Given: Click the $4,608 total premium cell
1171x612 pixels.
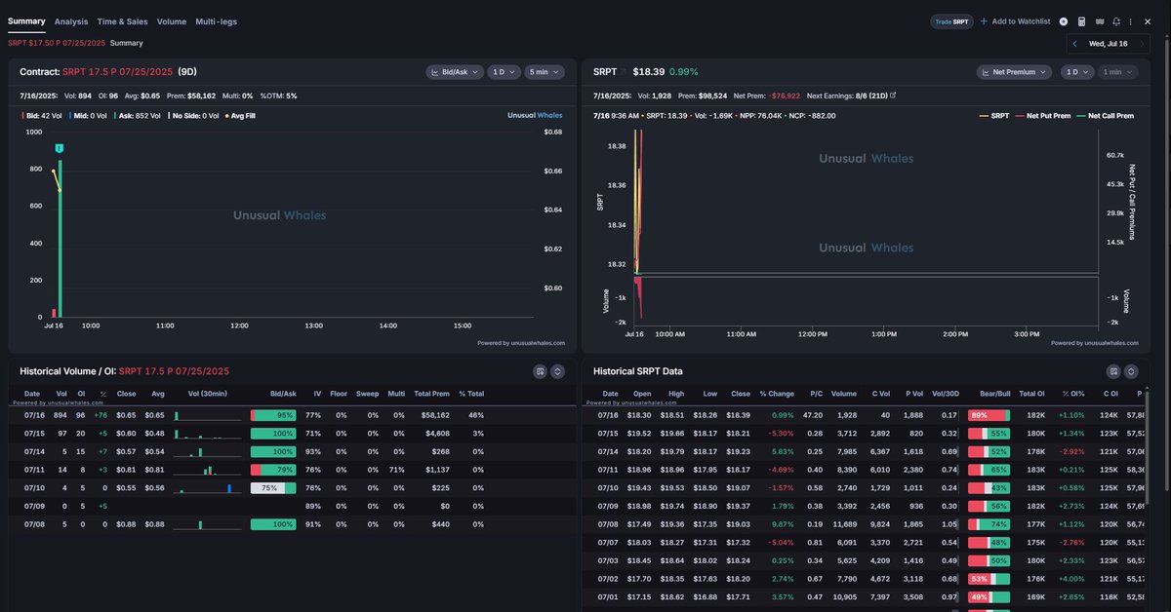Looking at the screenshot, I should click(435, 433).
